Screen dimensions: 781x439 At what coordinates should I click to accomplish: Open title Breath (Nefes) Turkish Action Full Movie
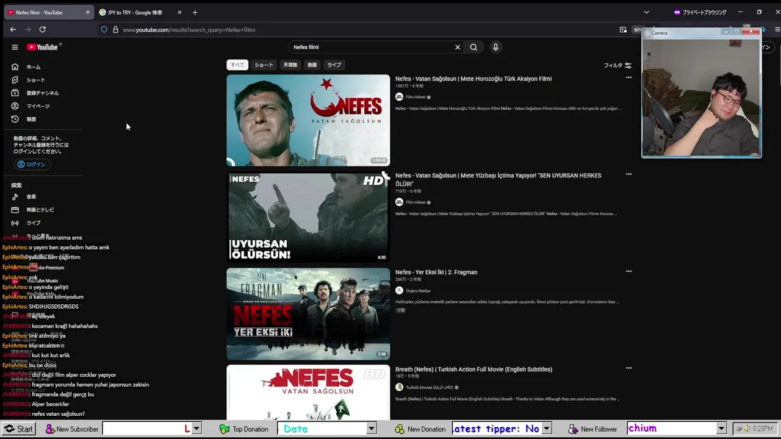(473, 369)
